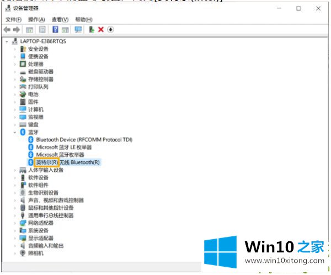
Task: Open the Properties toolbar icon
Action: (42, 30)
